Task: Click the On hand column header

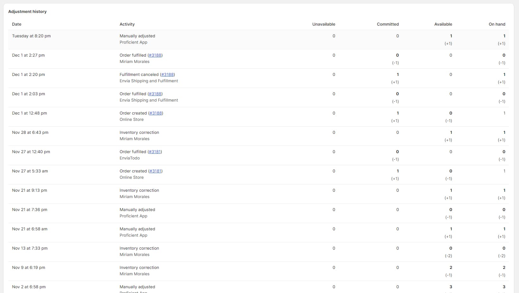Action: 497,24
